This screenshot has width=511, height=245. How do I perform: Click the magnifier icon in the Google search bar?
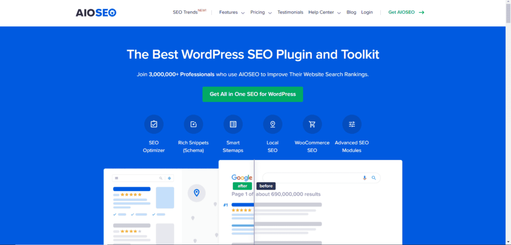tap(374, 178)
